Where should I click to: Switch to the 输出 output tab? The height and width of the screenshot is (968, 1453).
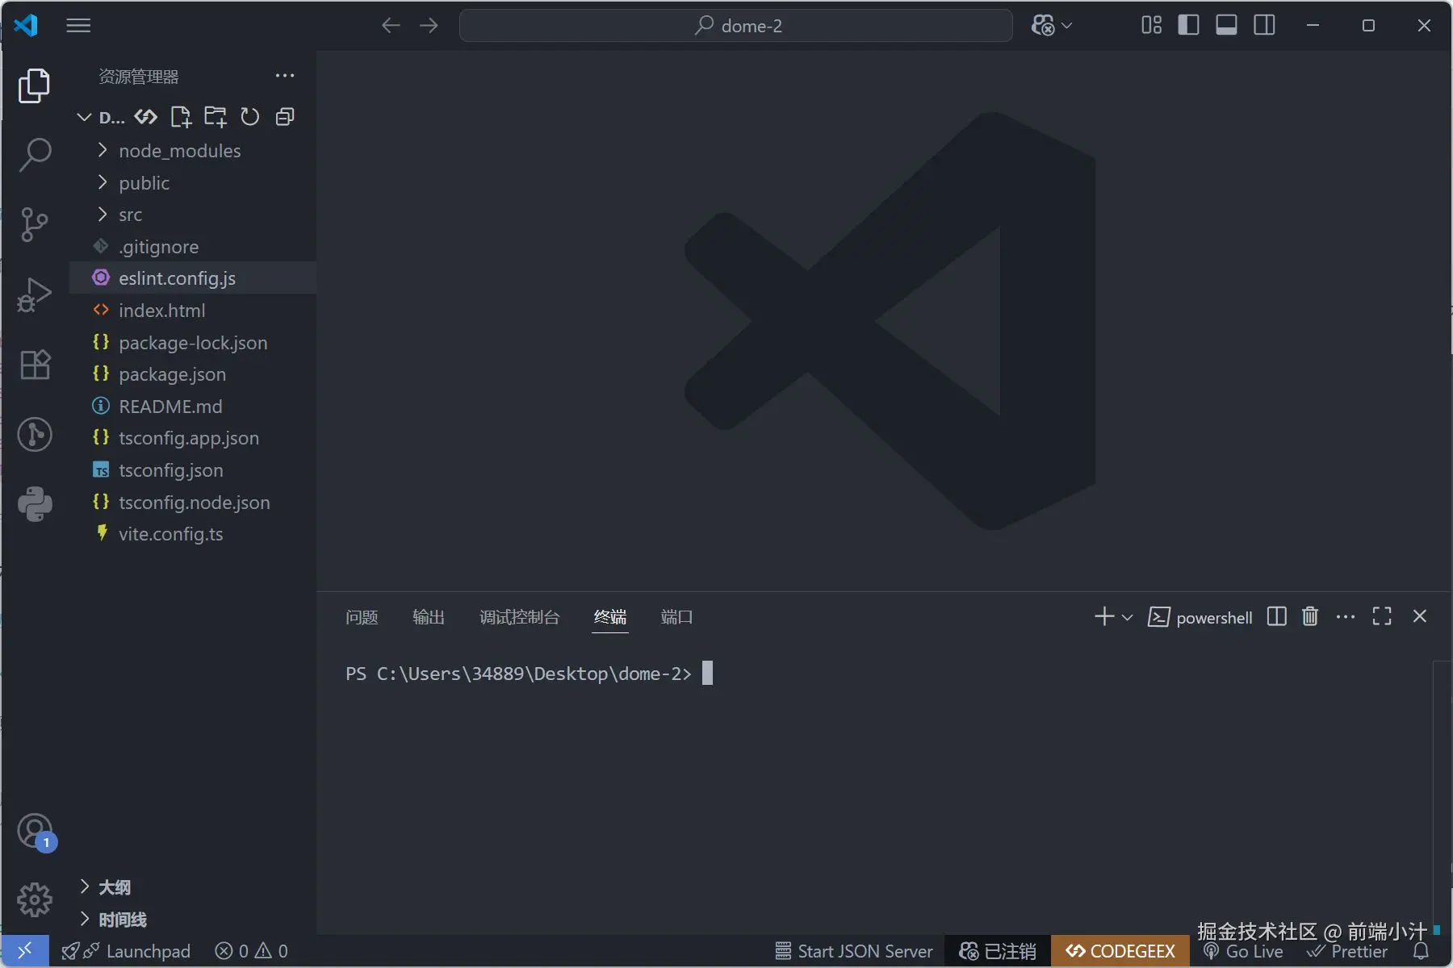[429, 618]
